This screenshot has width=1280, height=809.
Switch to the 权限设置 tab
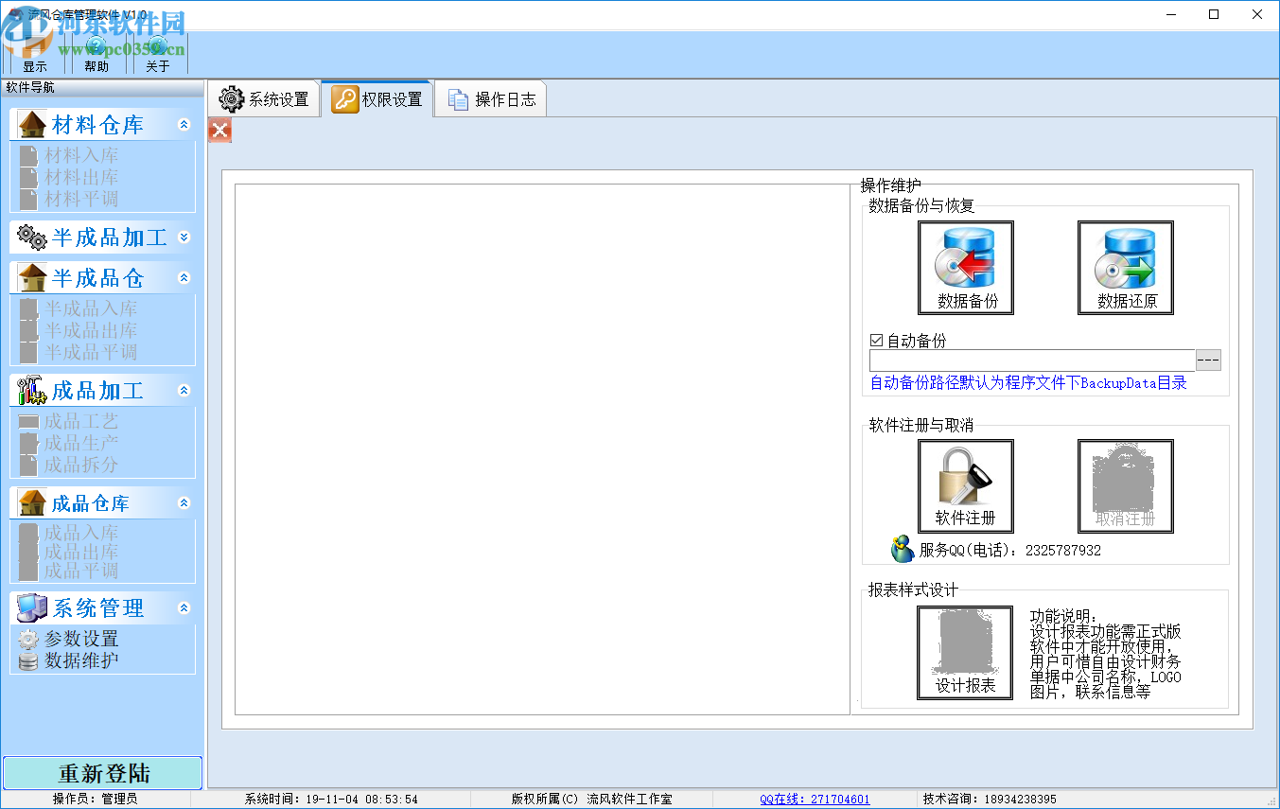377,98
